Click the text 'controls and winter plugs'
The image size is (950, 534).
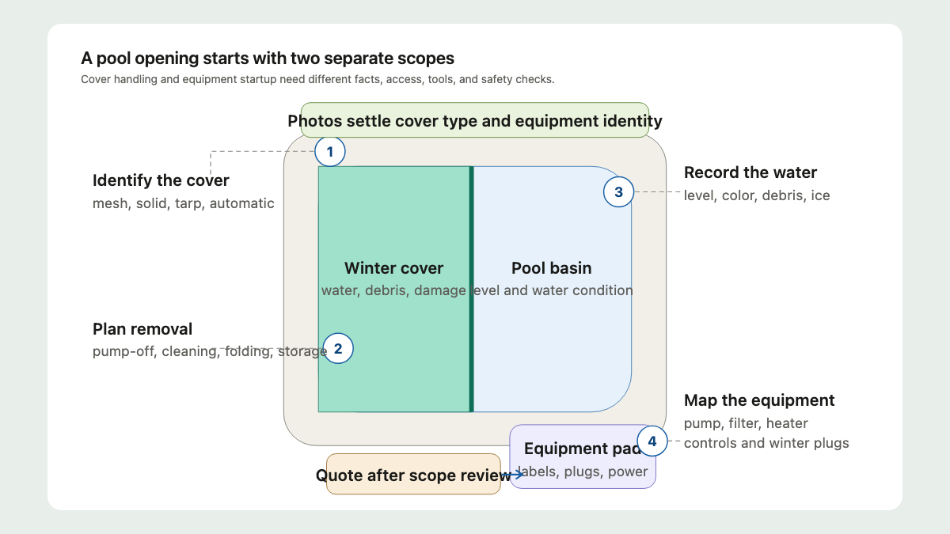766,443
